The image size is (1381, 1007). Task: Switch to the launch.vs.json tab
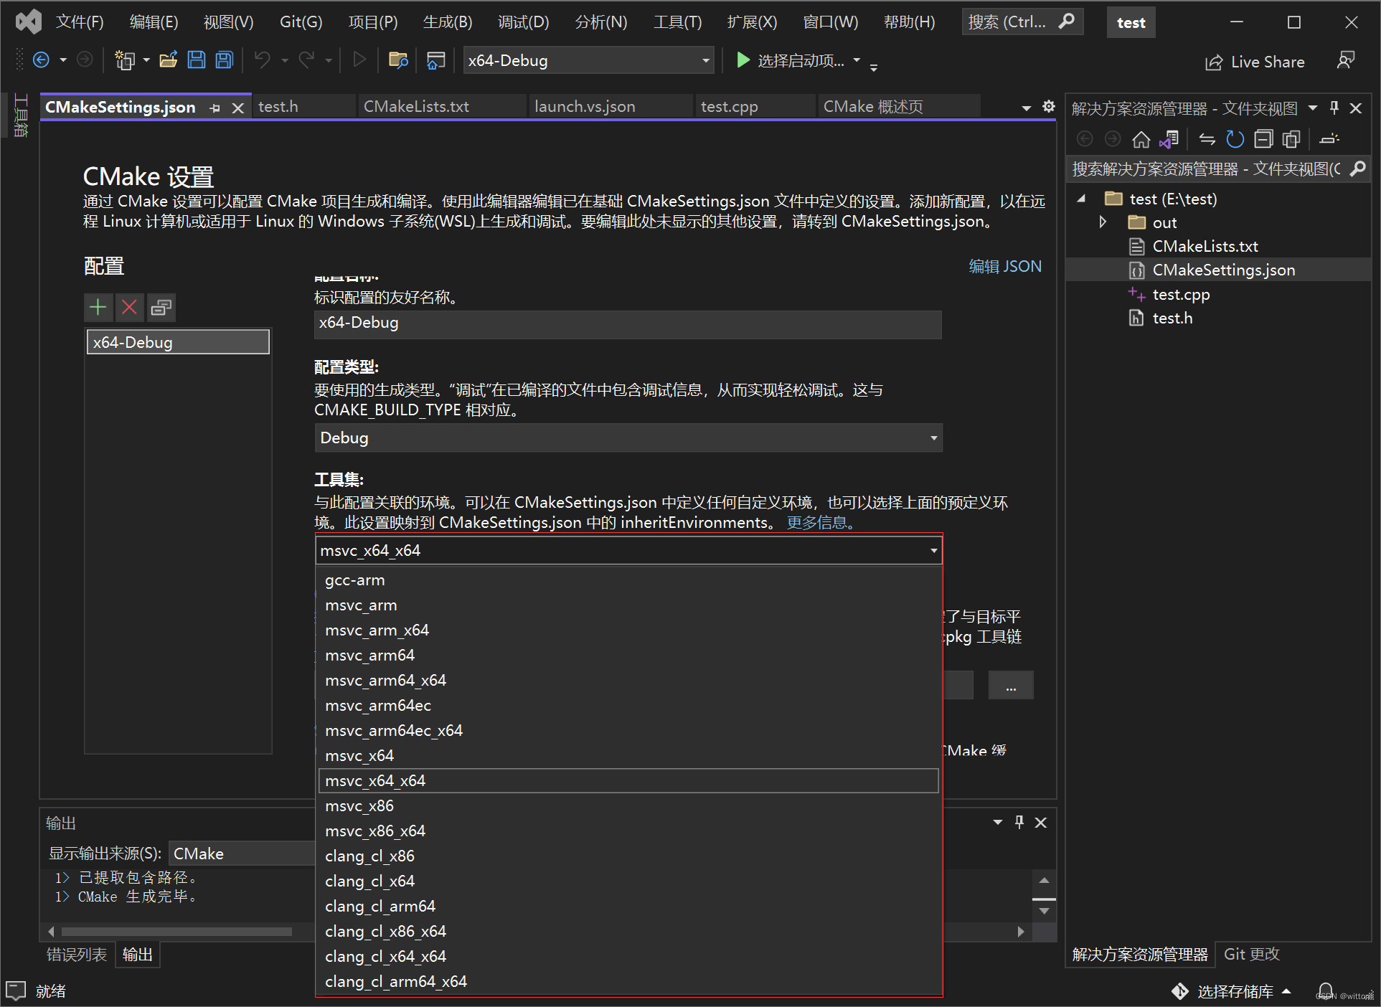click(x=585, y=106)
